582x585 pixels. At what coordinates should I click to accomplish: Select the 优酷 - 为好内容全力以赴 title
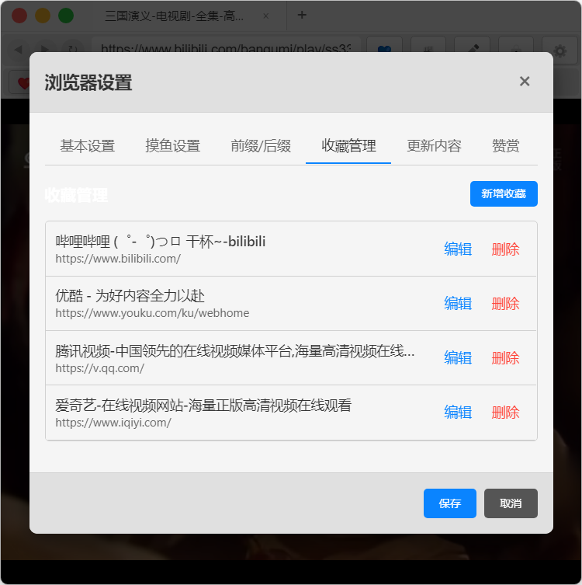coord(130,296)
